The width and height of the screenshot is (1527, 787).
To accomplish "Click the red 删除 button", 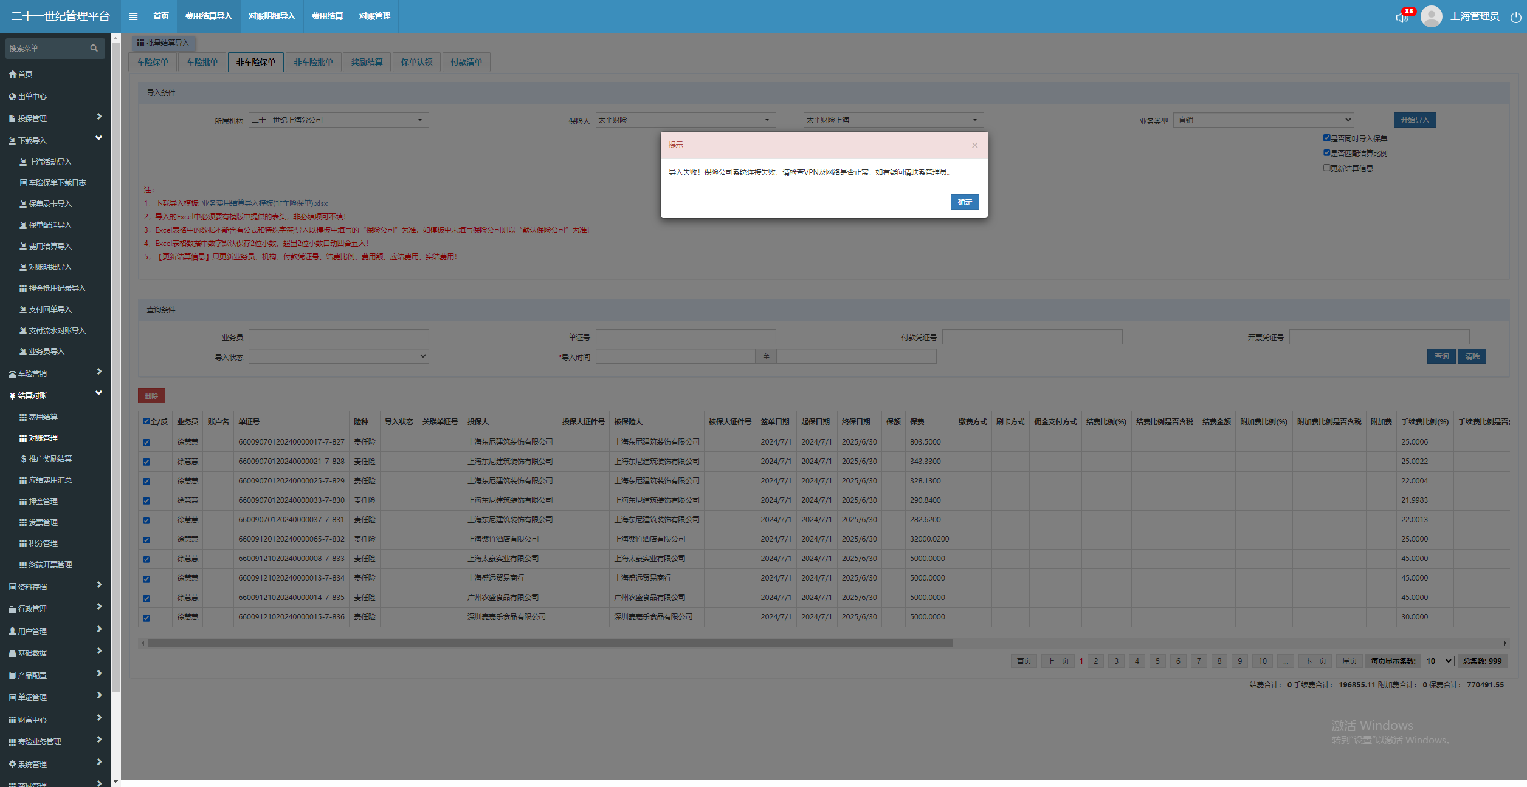I will coord(151,396).
